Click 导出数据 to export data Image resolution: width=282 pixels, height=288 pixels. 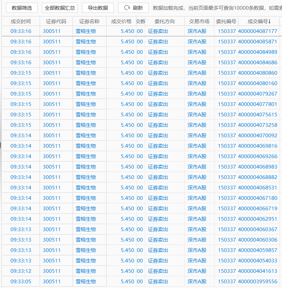(98, 8)
